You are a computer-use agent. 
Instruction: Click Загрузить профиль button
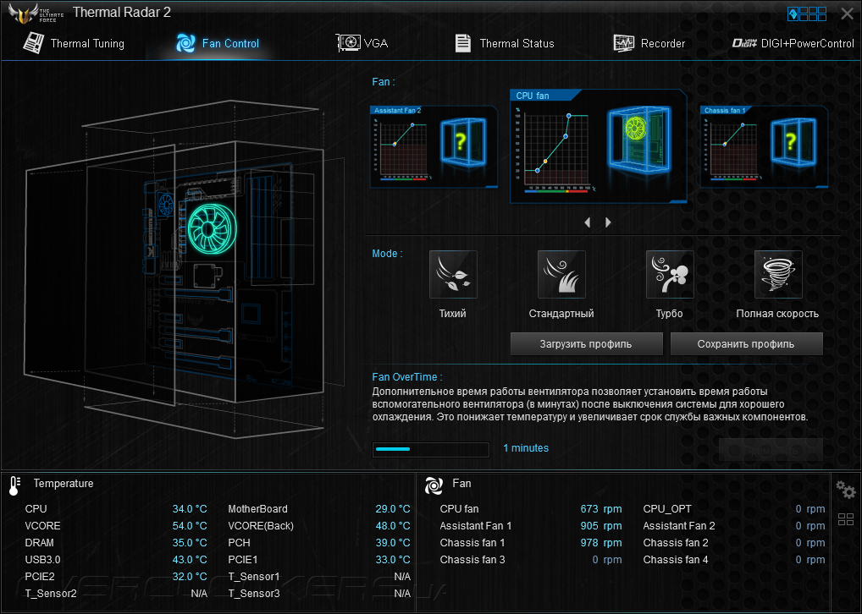click(586, 344)
